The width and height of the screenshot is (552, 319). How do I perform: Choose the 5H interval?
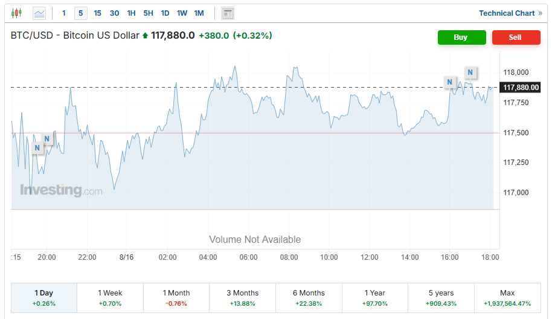(148, 13)
